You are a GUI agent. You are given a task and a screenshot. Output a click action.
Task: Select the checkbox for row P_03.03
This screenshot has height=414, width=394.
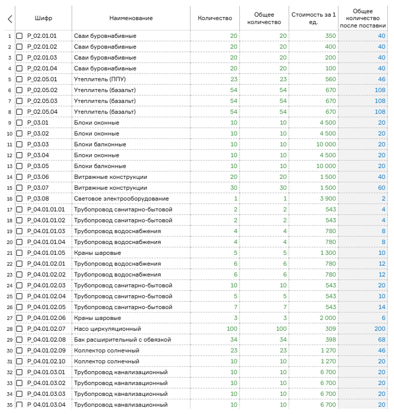click(x=19, y=144)
